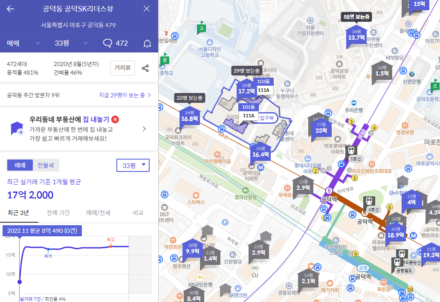
Task: Open the 매매/전세 tab
Action: tap(98, 213)
